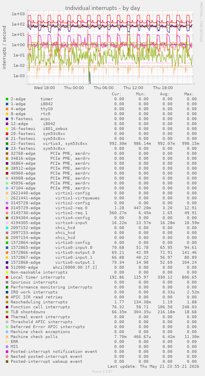Image resolution: width=205 pixels, height=376 pixels.
Task: Click the blue virtio0-input.0 legend swatch
Action: (x=7, y=248)
